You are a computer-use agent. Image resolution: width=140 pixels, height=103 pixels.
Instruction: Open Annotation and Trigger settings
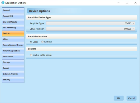click(13, 45)
